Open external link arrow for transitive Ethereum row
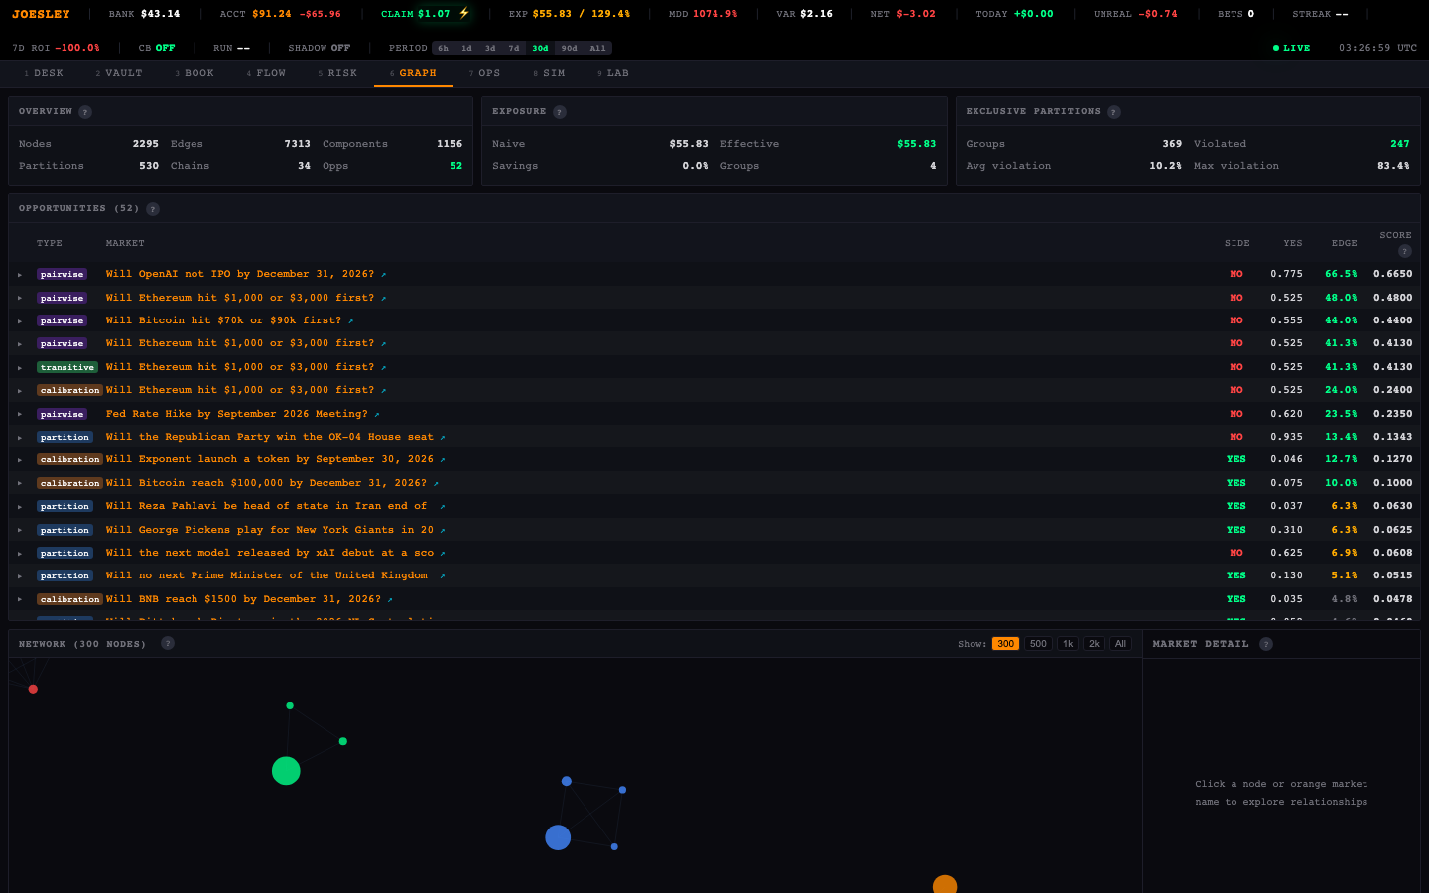 click(x=384, y=368)
